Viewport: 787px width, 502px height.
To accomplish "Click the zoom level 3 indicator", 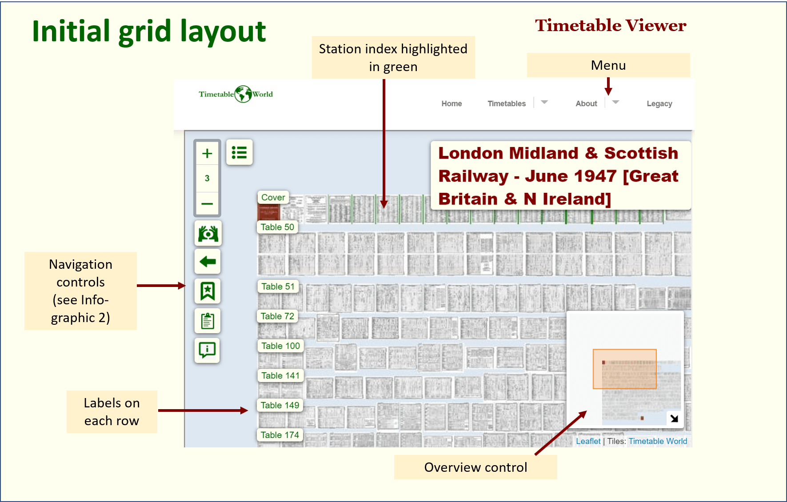I will coord(207,178).
